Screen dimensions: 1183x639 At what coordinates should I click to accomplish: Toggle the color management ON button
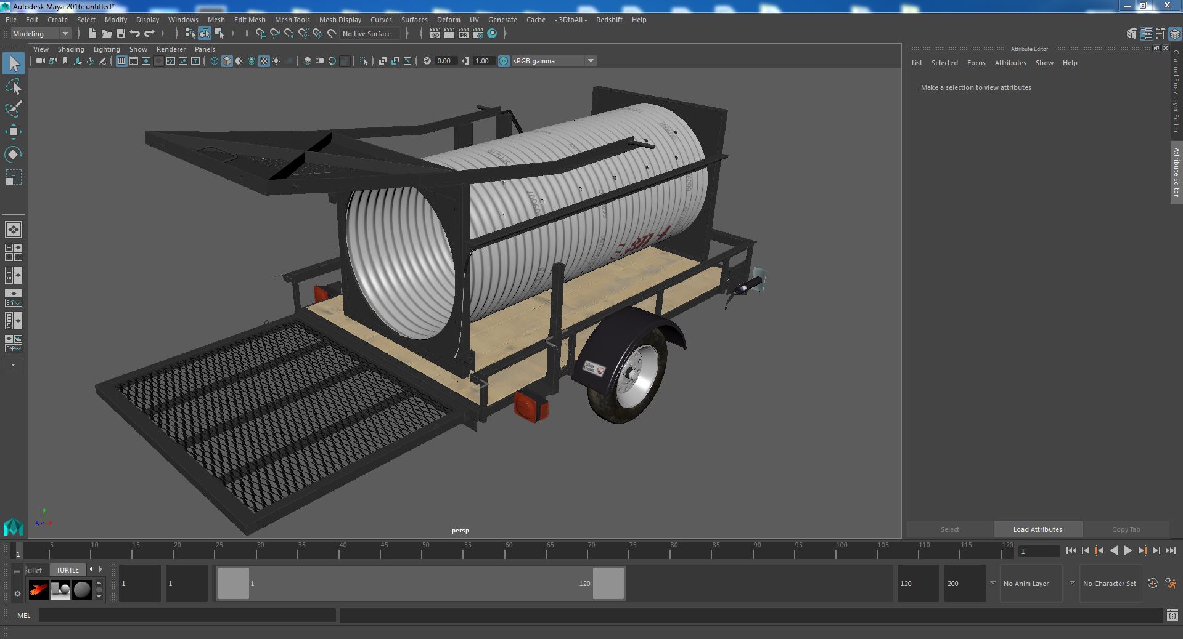point(504,61)
